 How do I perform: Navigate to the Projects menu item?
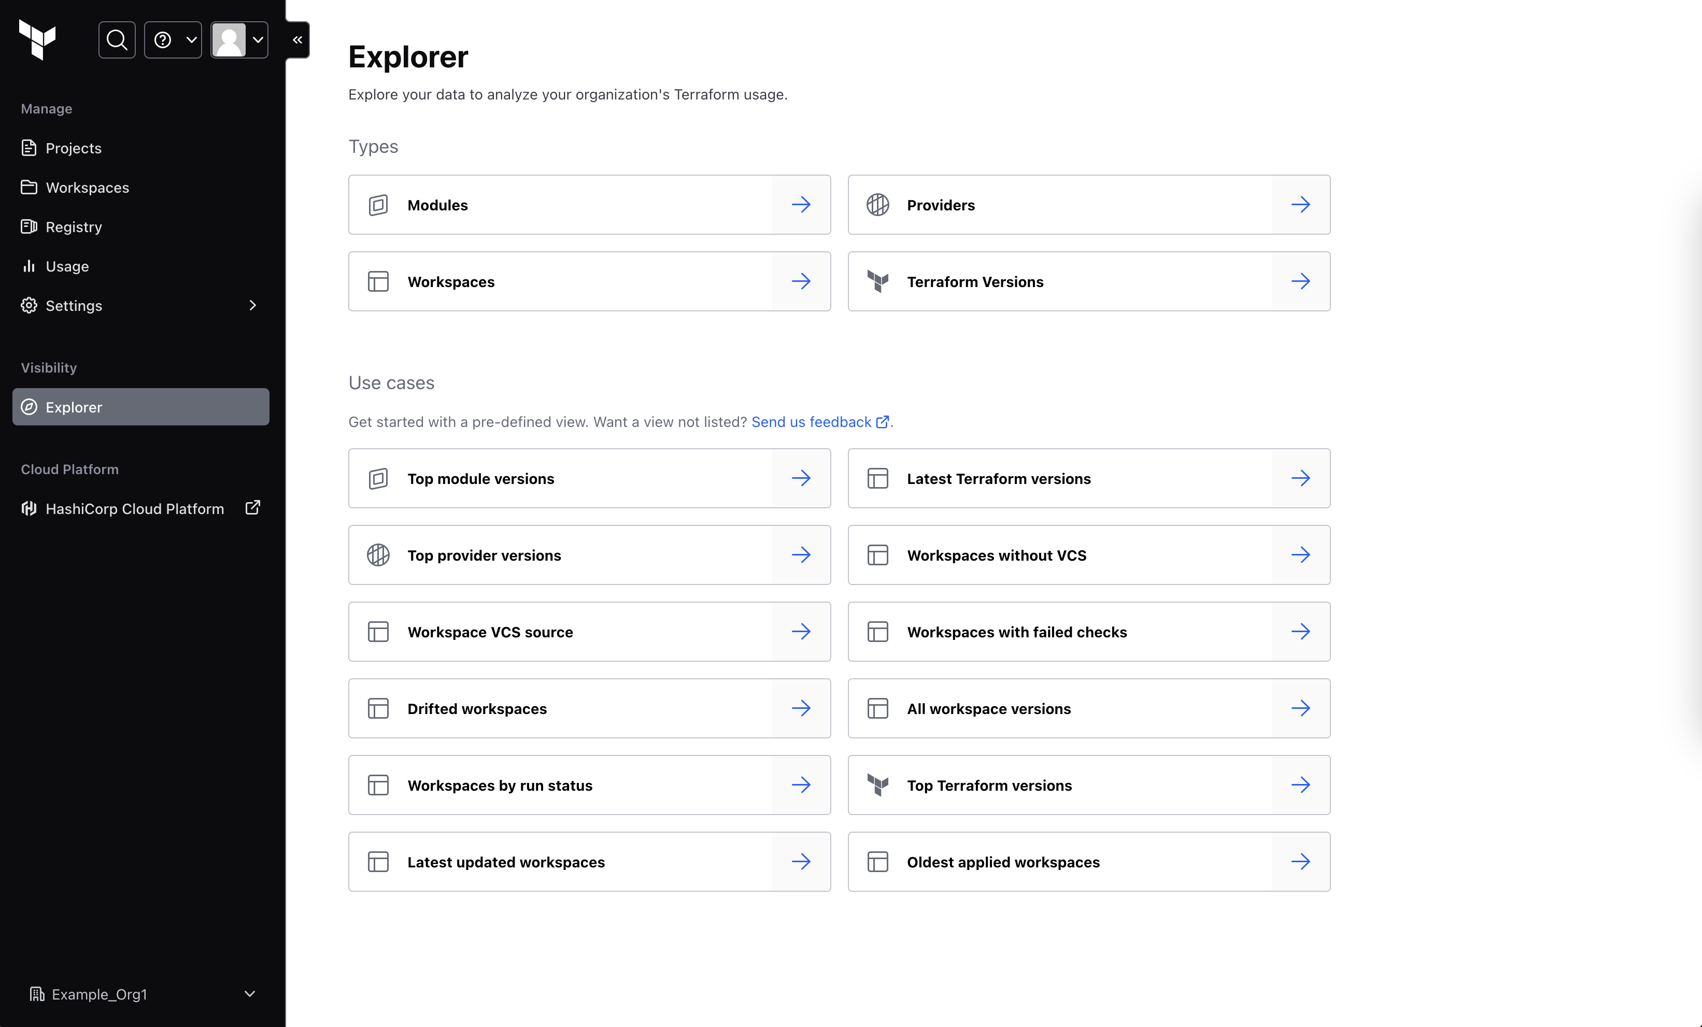pyautogui.click(x=73, y=147)
